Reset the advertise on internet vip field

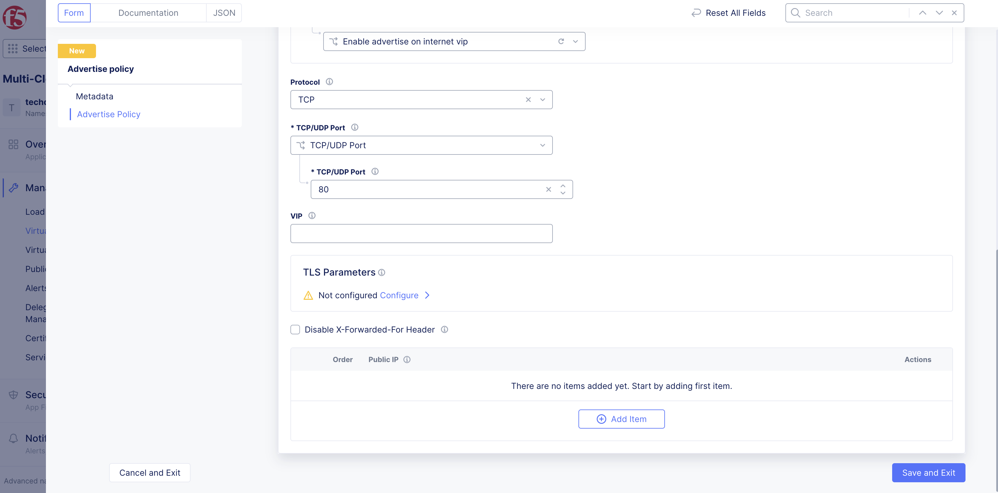point(561,41)
